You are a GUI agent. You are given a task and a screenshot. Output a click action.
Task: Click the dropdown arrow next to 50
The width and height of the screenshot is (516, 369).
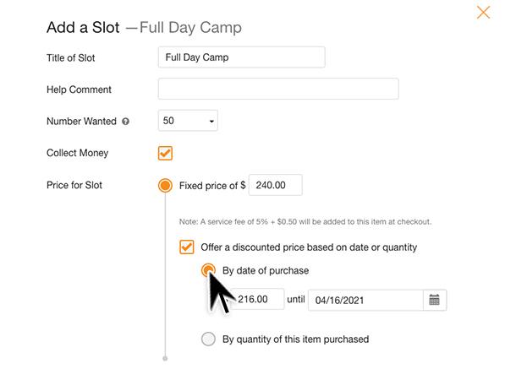(211, 122)
